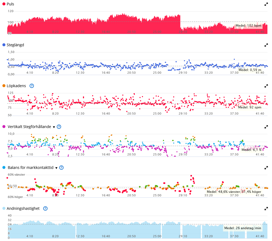Screen dimensions: 272x241
Task: Expand the Vertikalt Stegförhållande chart fullscreen
Action: (266, 127)
